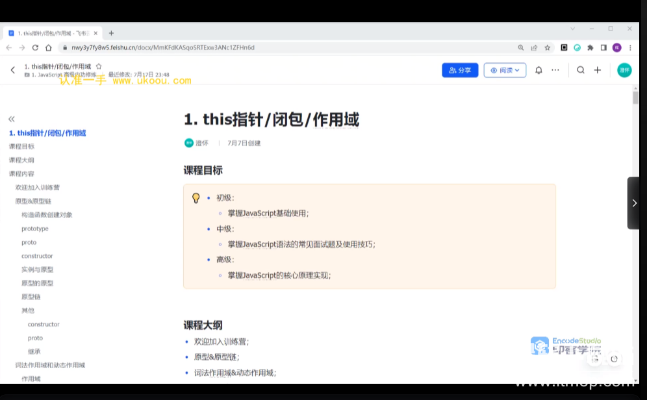Click the 分享 share button

coord(460,70)
